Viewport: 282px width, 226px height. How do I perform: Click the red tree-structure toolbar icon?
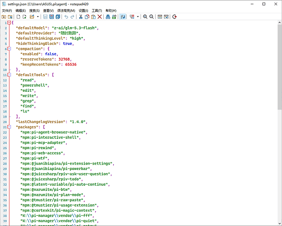[x=132, y=17]
